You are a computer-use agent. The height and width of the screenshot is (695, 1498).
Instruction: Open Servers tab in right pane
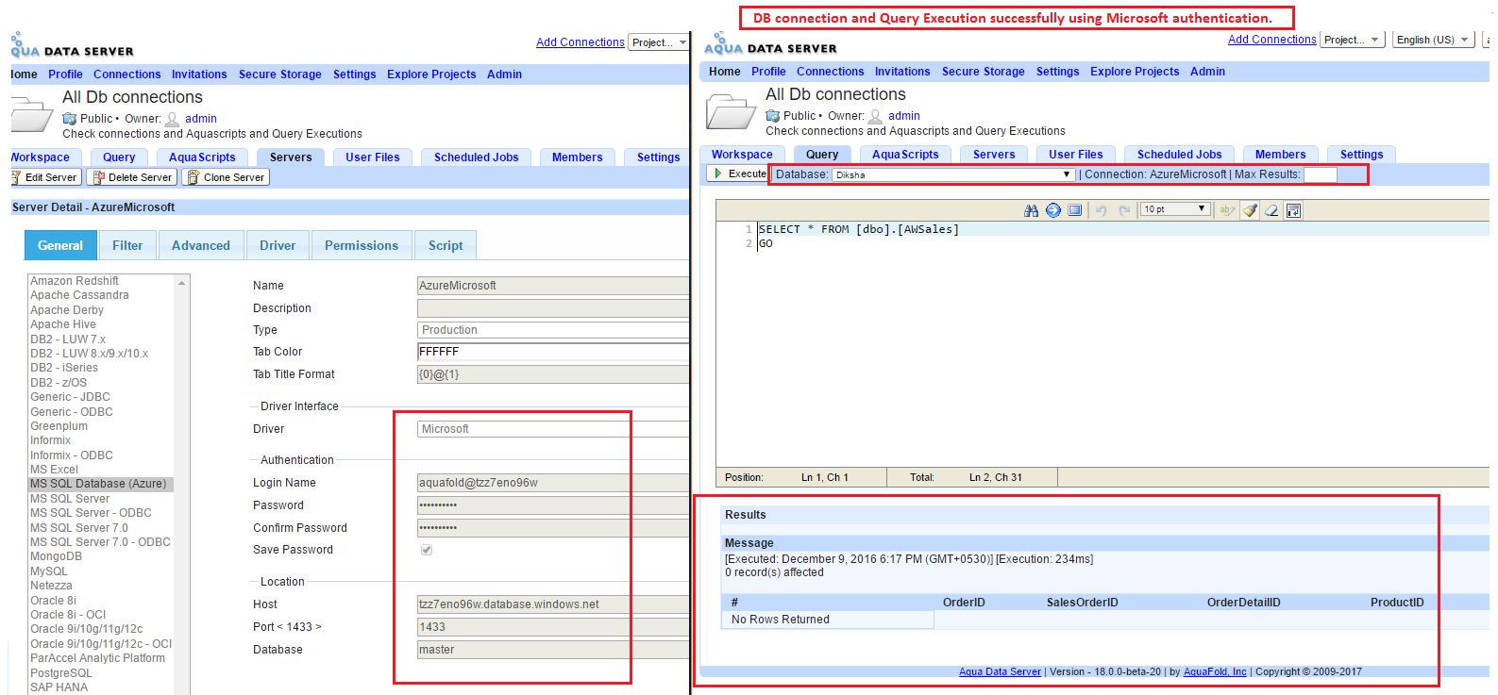pos(994,155)
